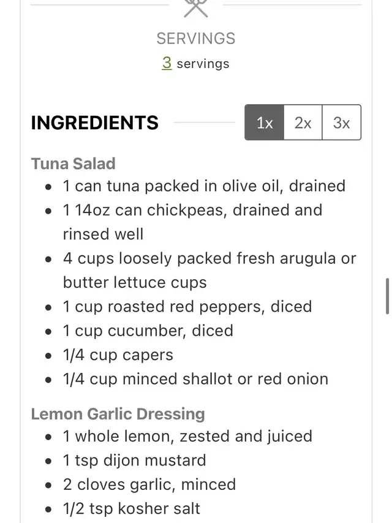Select the kosher salt ingredient

132,509
